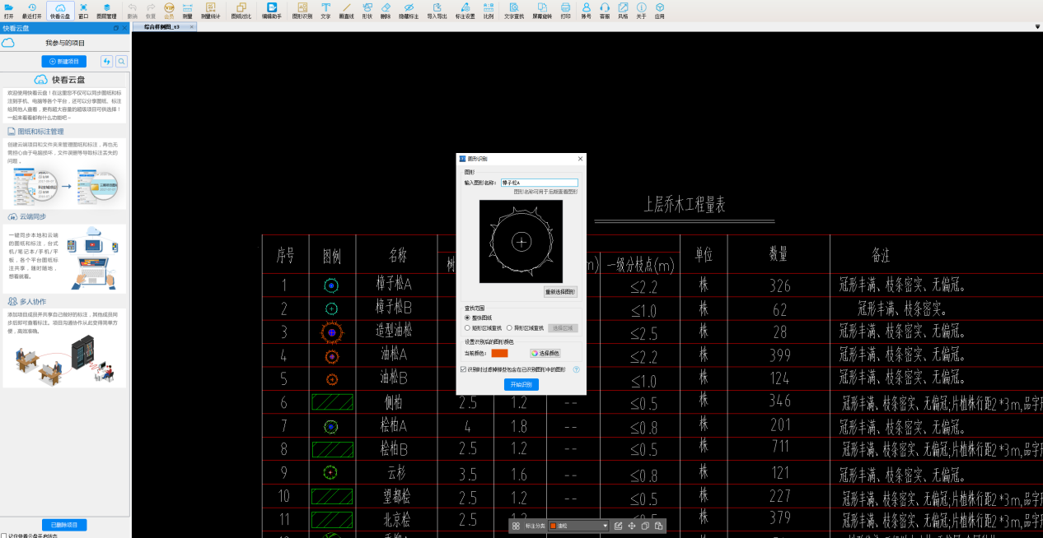Click the shape preview thumbnail in the dialog
This screenshot has width=1043, height=538.
coord(521,241)
